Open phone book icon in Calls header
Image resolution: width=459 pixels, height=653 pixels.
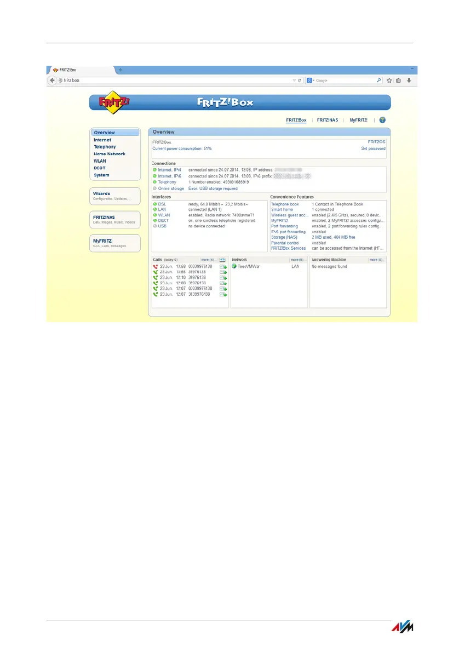(x=222, y=260)
